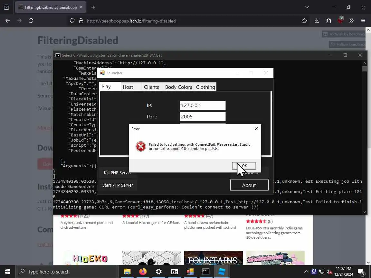371x278 pixels.
Task: Switch to Firefox in the taskbar
Action: 143,272
